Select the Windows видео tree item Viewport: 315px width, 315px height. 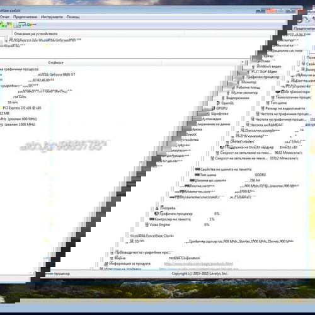tap(269, 66)
